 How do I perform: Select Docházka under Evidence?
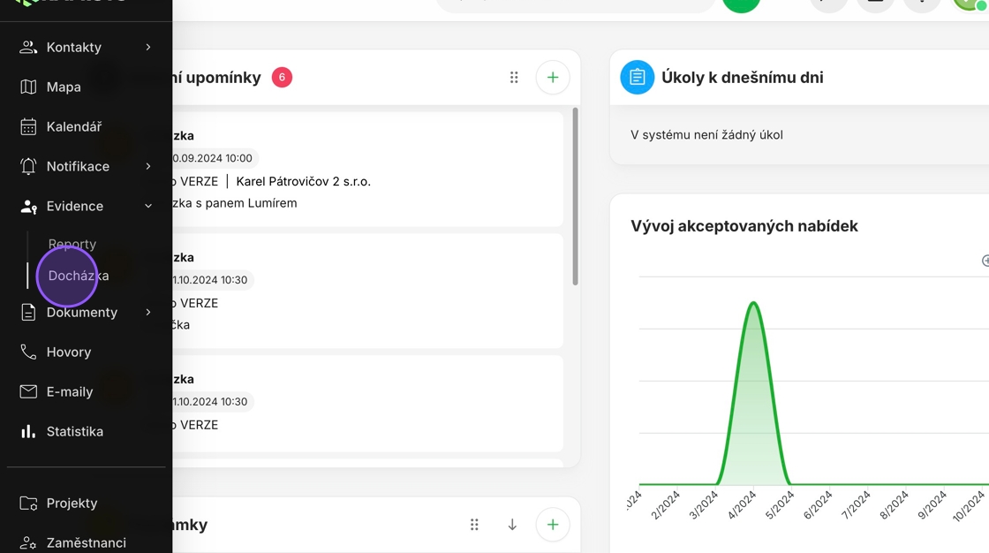tap(79, 276)
